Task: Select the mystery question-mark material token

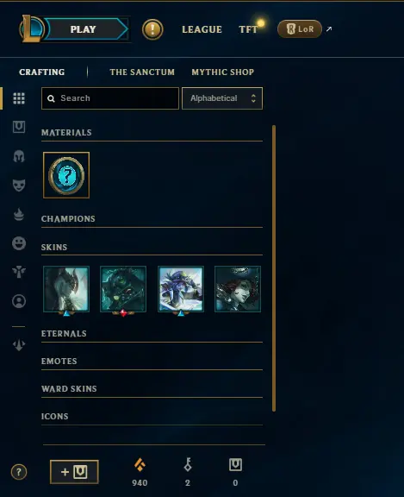Action: pos(66,175)
